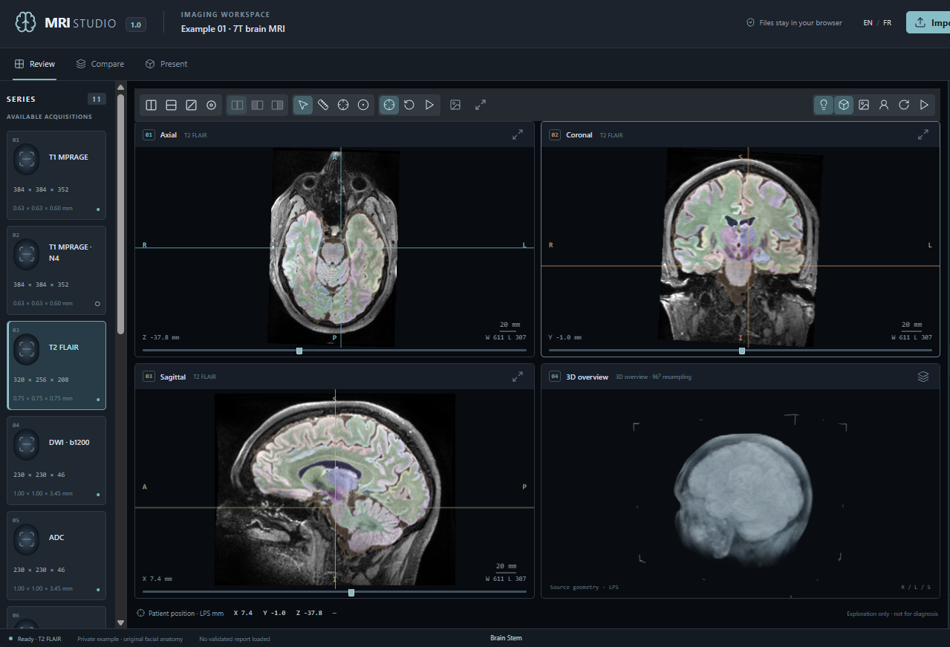Click the W 611 L 307 text in Axial view
The width and height of the screenshot is (950, 647).
pos(506,337)
